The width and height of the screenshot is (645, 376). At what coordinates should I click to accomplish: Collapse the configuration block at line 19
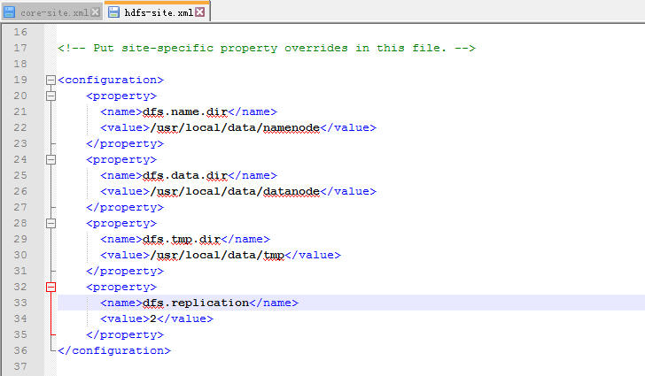pos(51,80)
